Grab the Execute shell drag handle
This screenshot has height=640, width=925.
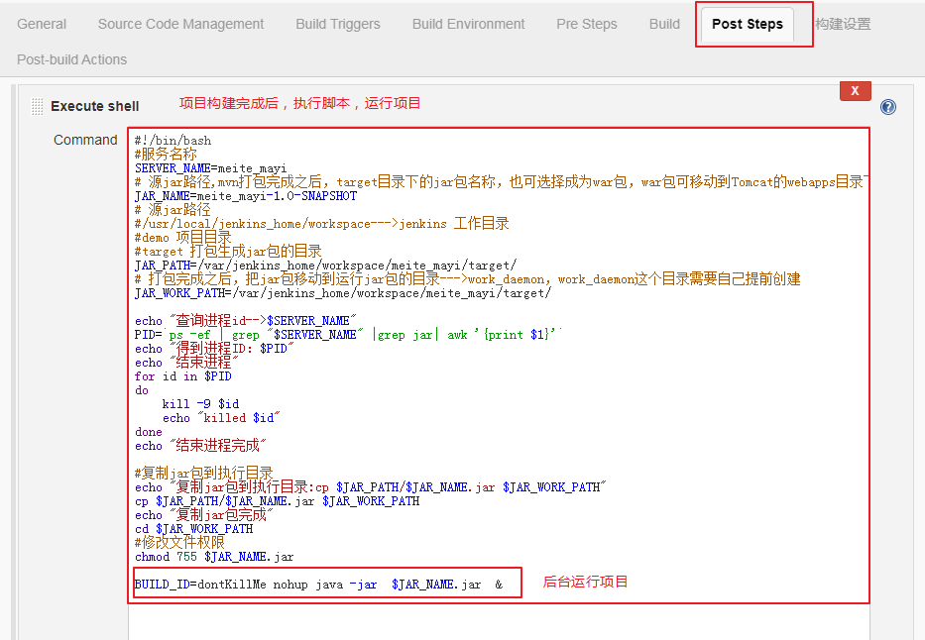coord(37,107)
